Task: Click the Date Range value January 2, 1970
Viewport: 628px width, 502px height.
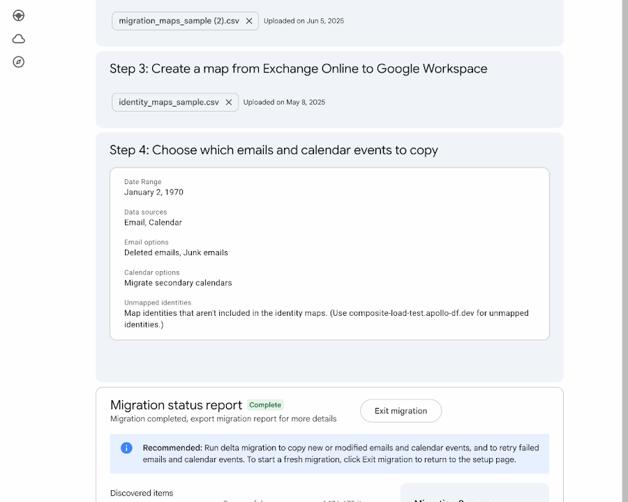Action: (x=154, y=192)
